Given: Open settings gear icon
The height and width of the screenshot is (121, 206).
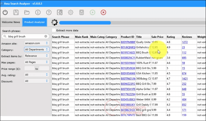Looking at the screenshot, I should [71, 12].
